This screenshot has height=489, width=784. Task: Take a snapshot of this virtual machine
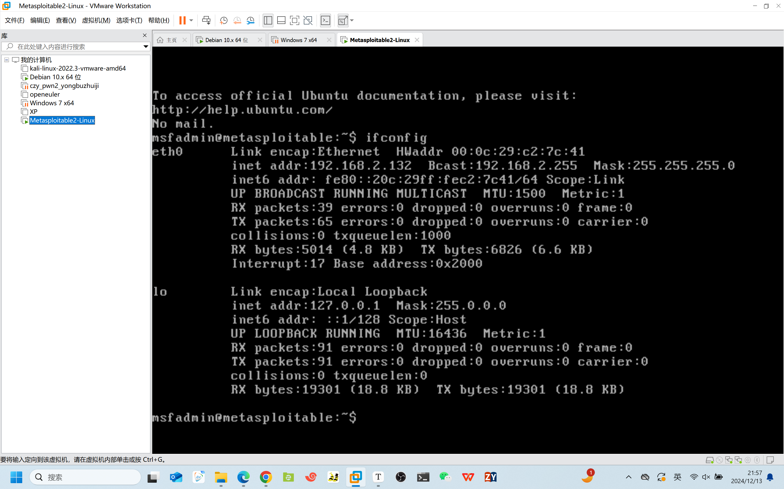(224, 20)
